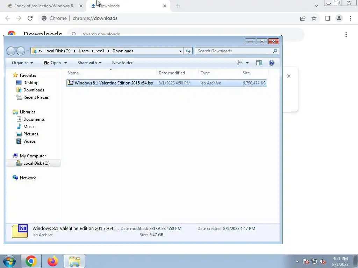Click the network tray icon

tap(314, 262)
